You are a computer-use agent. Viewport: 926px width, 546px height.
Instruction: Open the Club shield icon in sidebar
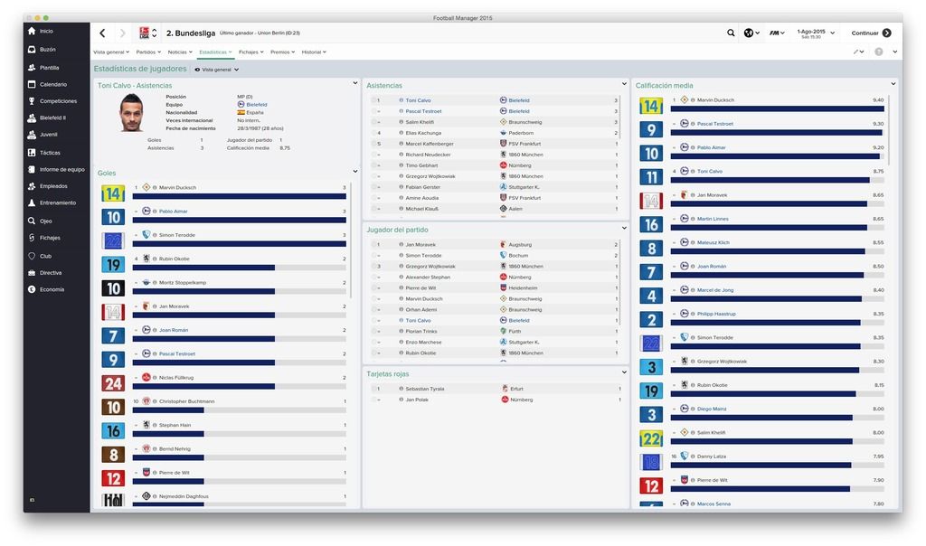tap(32, 256)
